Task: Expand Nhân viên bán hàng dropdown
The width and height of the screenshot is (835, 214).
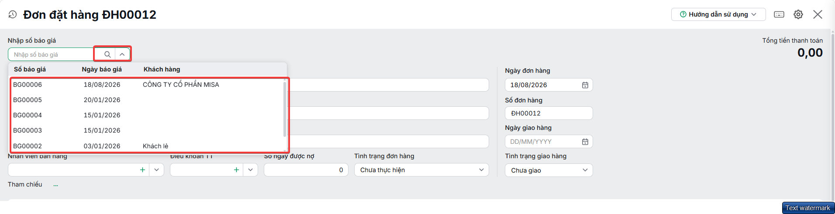Action: (157, 170)
